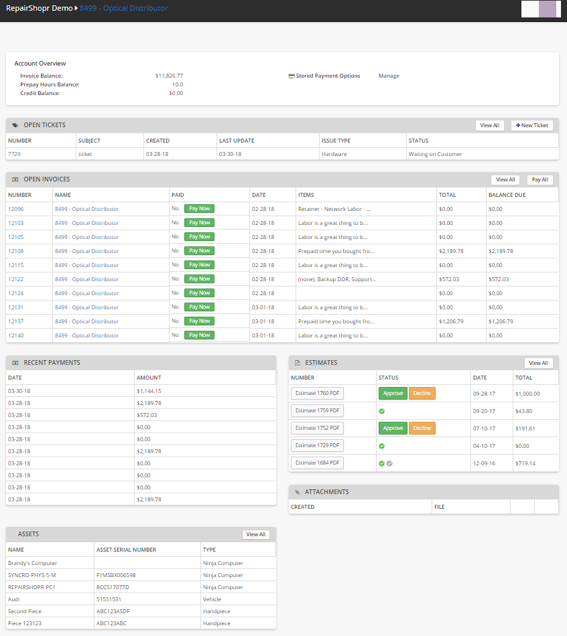The image size is (567, 636).
Task: Decline Estimate 1752
Action: (x=422, y=428)
